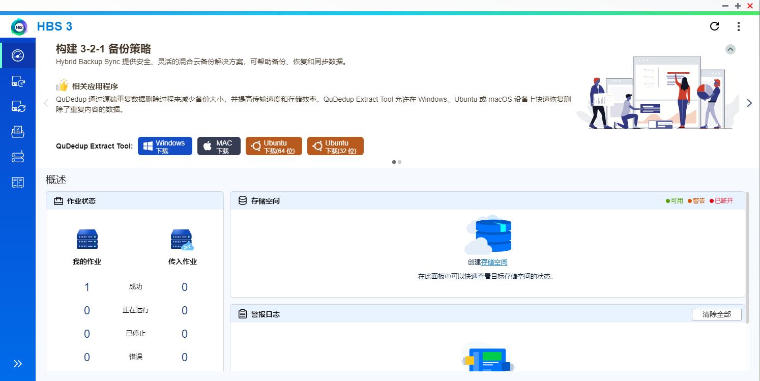Expand the sidebar using the double-arrow
The width and height of the screenshot is (760, 381).
tap(18, 363)
